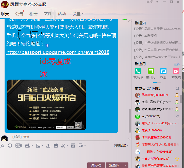Open the 相册 group app icon

point(163,71)
